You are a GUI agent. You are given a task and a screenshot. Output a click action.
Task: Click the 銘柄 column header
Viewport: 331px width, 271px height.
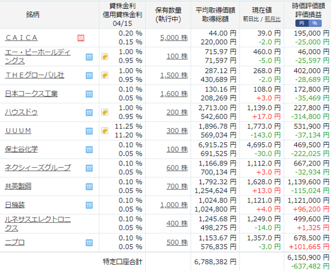pyautogui.click(x=33, y=14)
